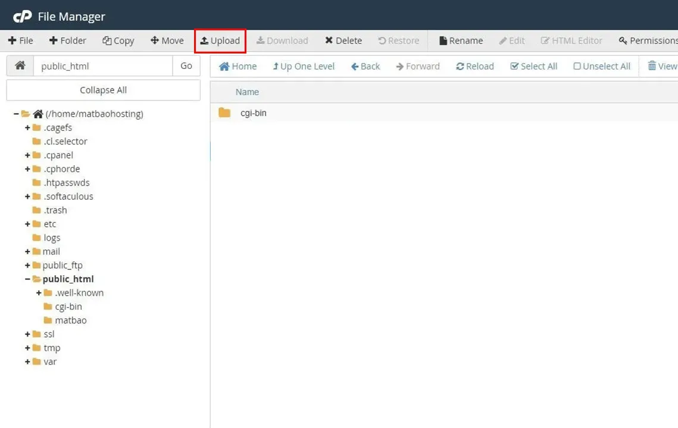Click the Back navigation button
Screen dimensions: 678x428
click(x=365, y=66)
